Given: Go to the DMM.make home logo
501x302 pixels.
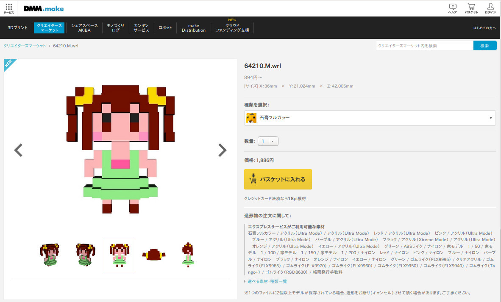Looking at the screenshot, I should [44, 8].
